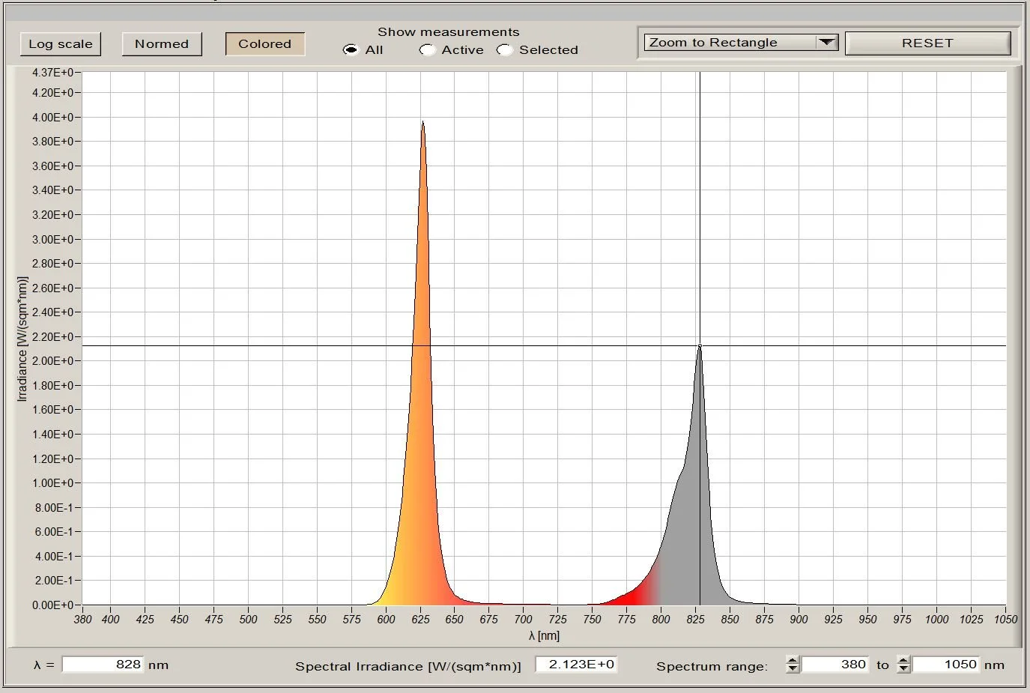
Task: Click the wavelength λ input field showing 828
Action: [103, 665]
